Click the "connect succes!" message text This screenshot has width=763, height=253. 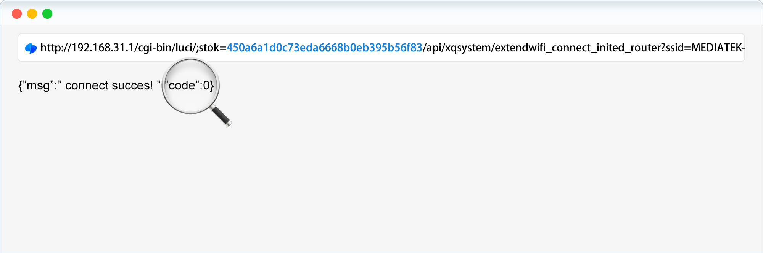[x=109, y=86]
